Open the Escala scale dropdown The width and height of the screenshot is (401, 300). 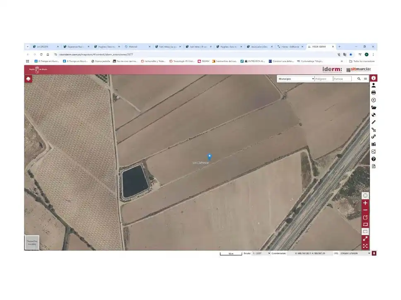click(x=261, y=253)
